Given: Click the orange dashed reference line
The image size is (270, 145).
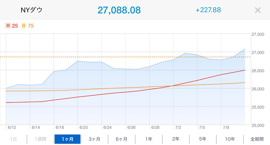Looking at the screenshot, I should tap(125, 57).
